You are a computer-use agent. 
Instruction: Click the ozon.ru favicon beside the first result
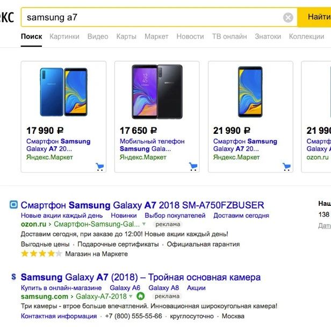coord(14,205)
